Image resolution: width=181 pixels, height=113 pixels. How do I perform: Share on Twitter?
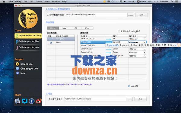[x=25, y=101]
